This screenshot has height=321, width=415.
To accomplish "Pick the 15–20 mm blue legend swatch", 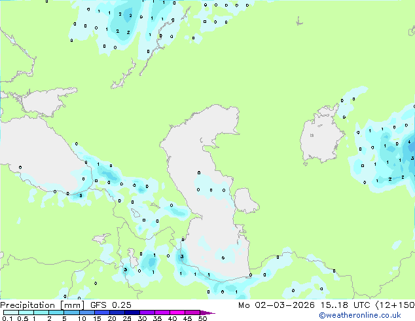I will tap(101, 312).
